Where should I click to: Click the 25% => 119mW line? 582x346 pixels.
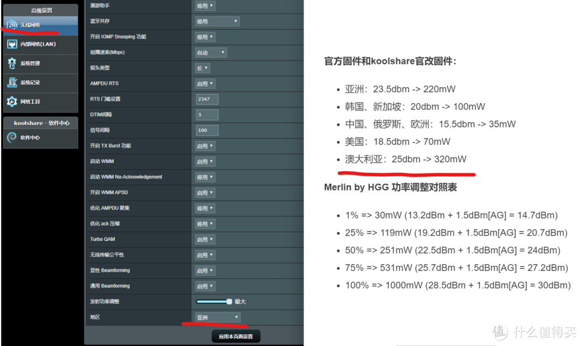(456, 232)
